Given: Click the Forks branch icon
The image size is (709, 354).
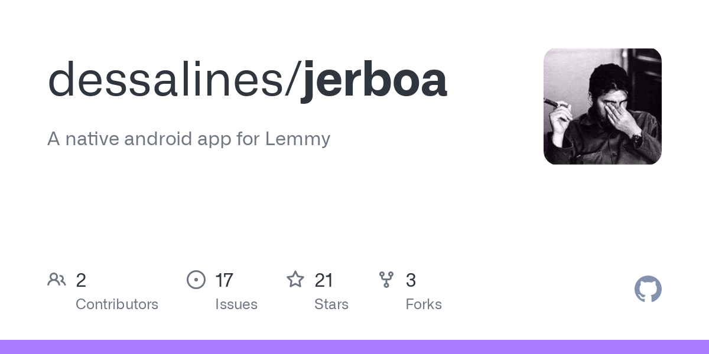Looking at the screenshot, I should [x=386, y=280].
